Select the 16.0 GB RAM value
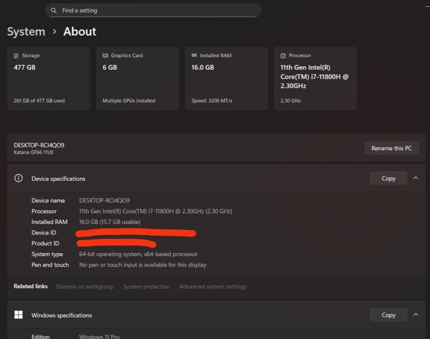 pos(202,67)
